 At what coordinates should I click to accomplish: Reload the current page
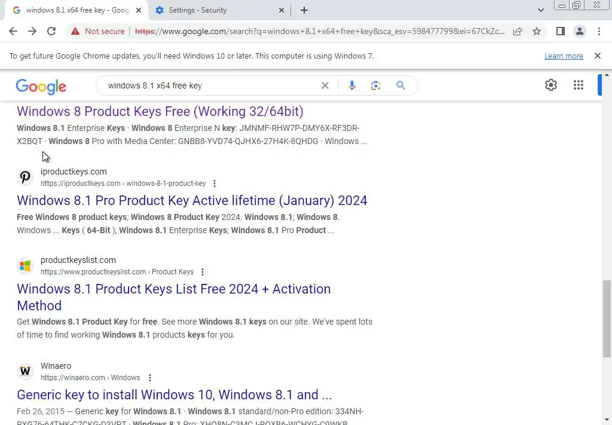click(51, 31)
